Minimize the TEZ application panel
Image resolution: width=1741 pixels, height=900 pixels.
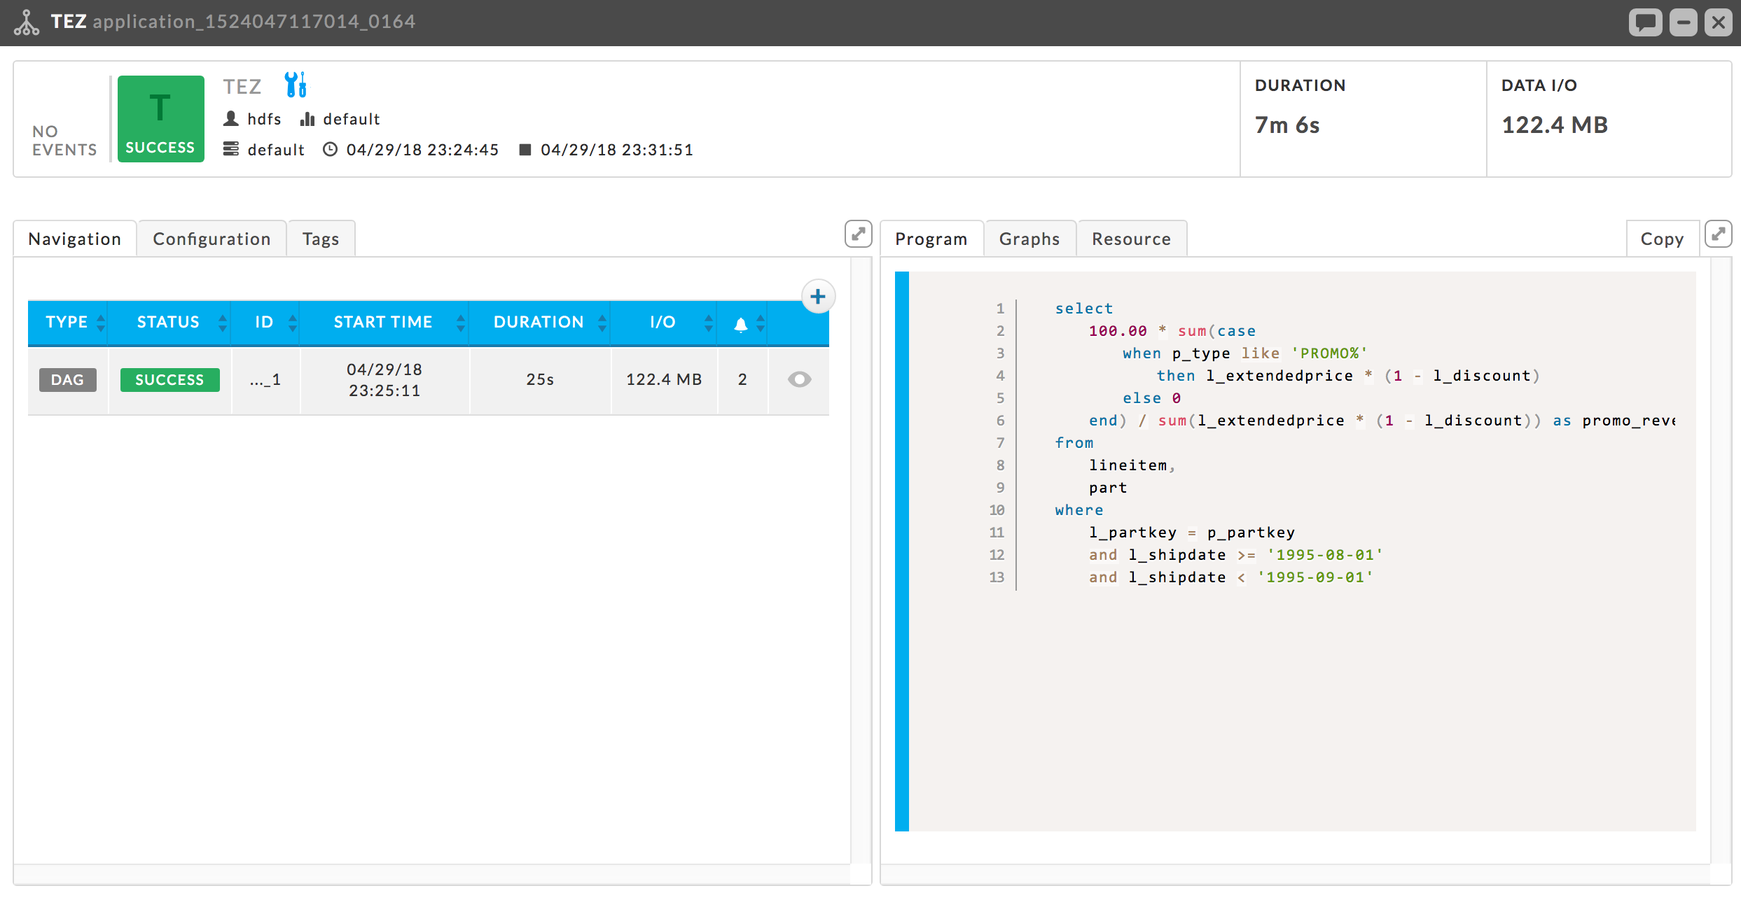(x=1683, y=22)
